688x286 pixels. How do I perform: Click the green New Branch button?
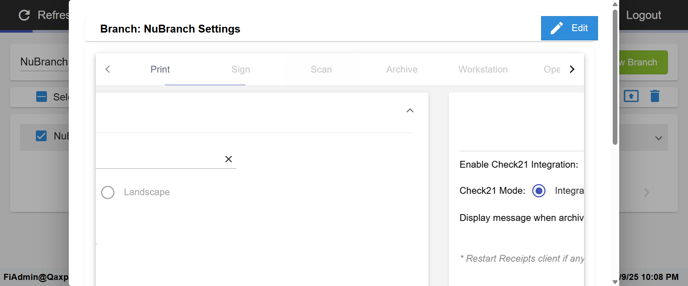643,62
